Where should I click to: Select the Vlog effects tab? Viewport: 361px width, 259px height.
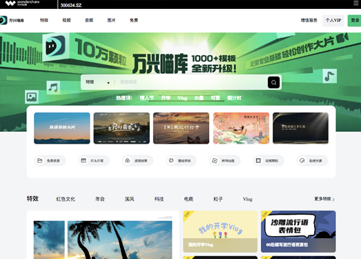[248, 199]
